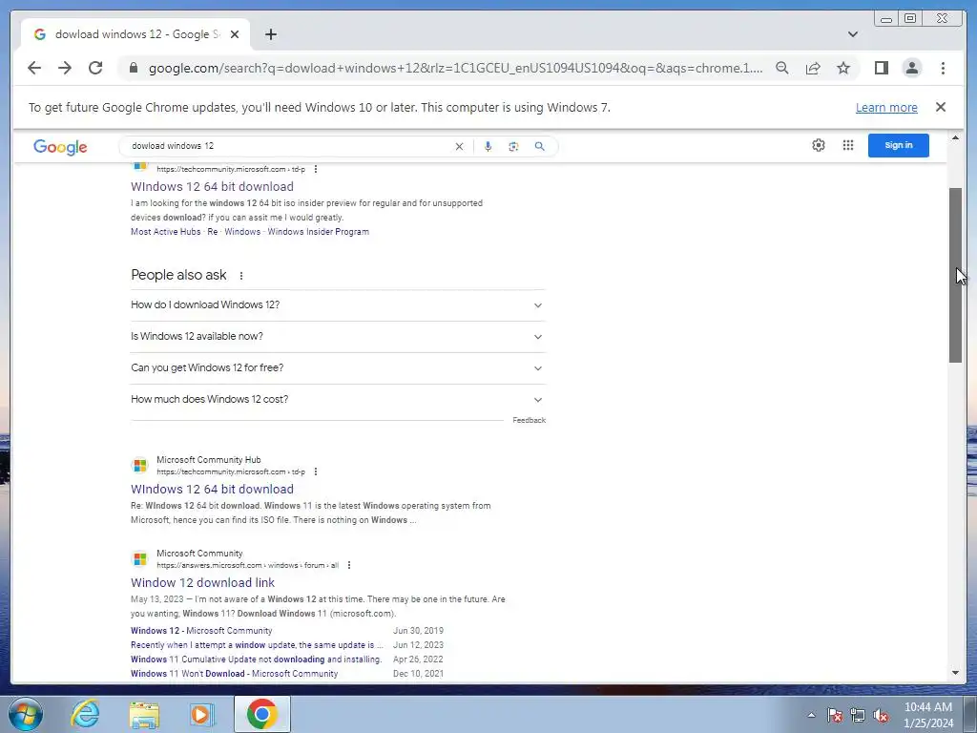The image size is (977, 733).
Task: Click the Sign in button
Action: click(899, 145)
